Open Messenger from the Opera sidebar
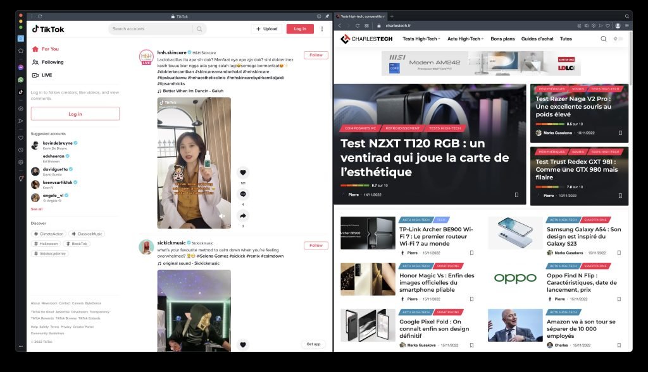 (21, 67)
